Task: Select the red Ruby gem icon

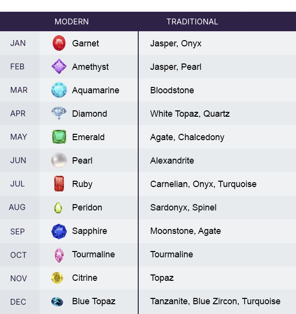Action: pyautogui.click(x=59, y=184)
